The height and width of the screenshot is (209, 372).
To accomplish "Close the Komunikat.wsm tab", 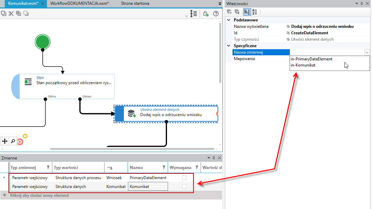I will 43,3.
